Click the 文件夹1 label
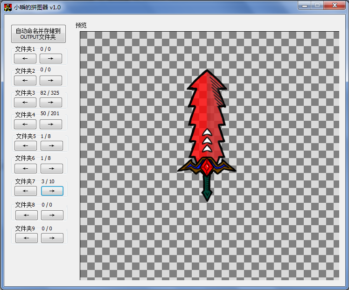This screenshot has width=349, height=290. [x=25, y=49]
